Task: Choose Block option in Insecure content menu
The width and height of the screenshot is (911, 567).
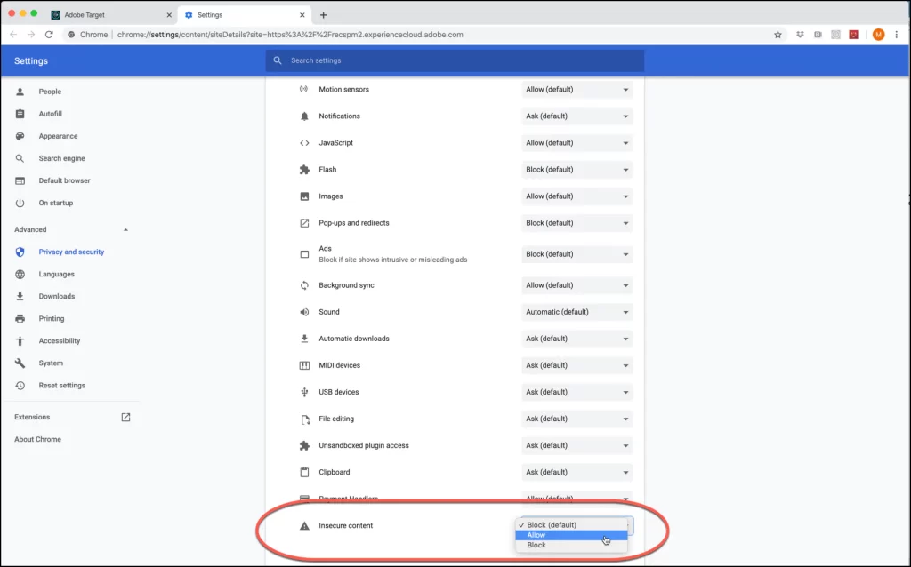Action: [x=536, y=546]
